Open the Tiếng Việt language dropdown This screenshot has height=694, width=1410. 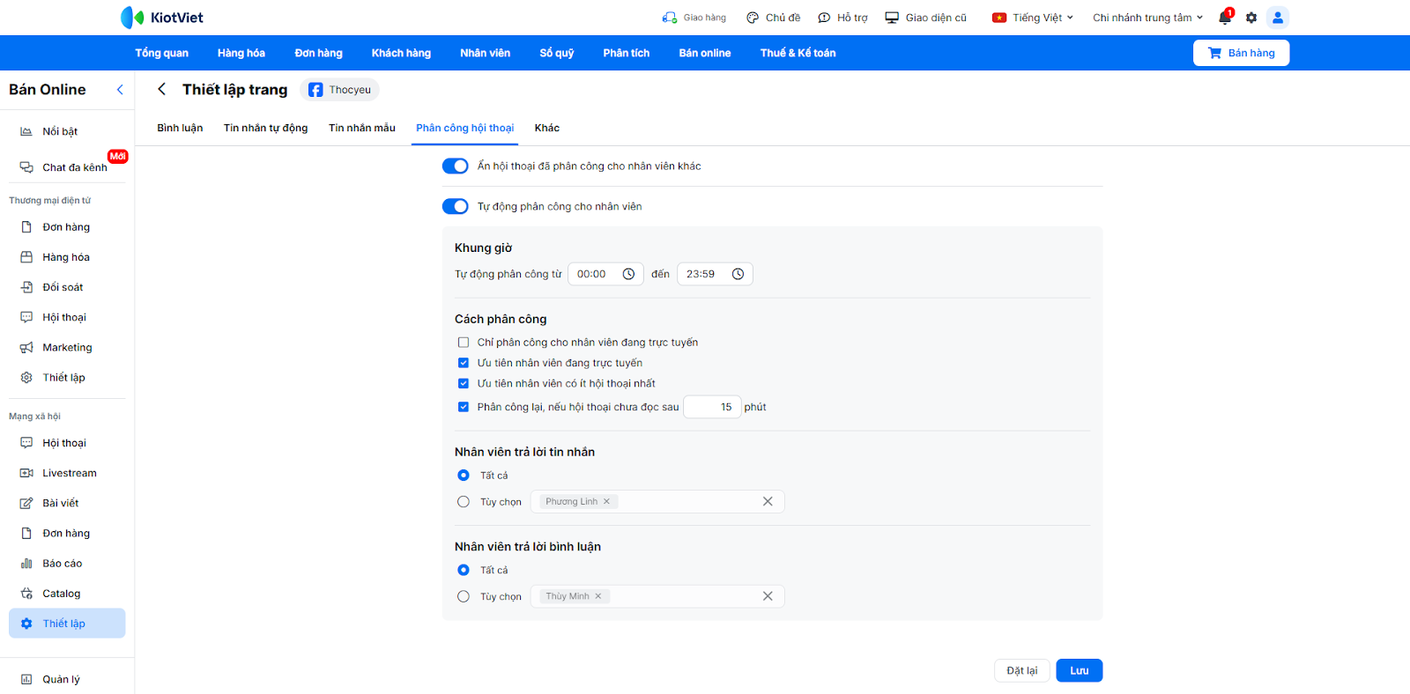coord(1033,18)
